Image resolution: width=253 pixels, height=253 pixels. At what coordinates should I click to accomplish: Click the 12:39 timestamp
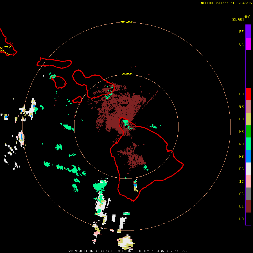181,251
